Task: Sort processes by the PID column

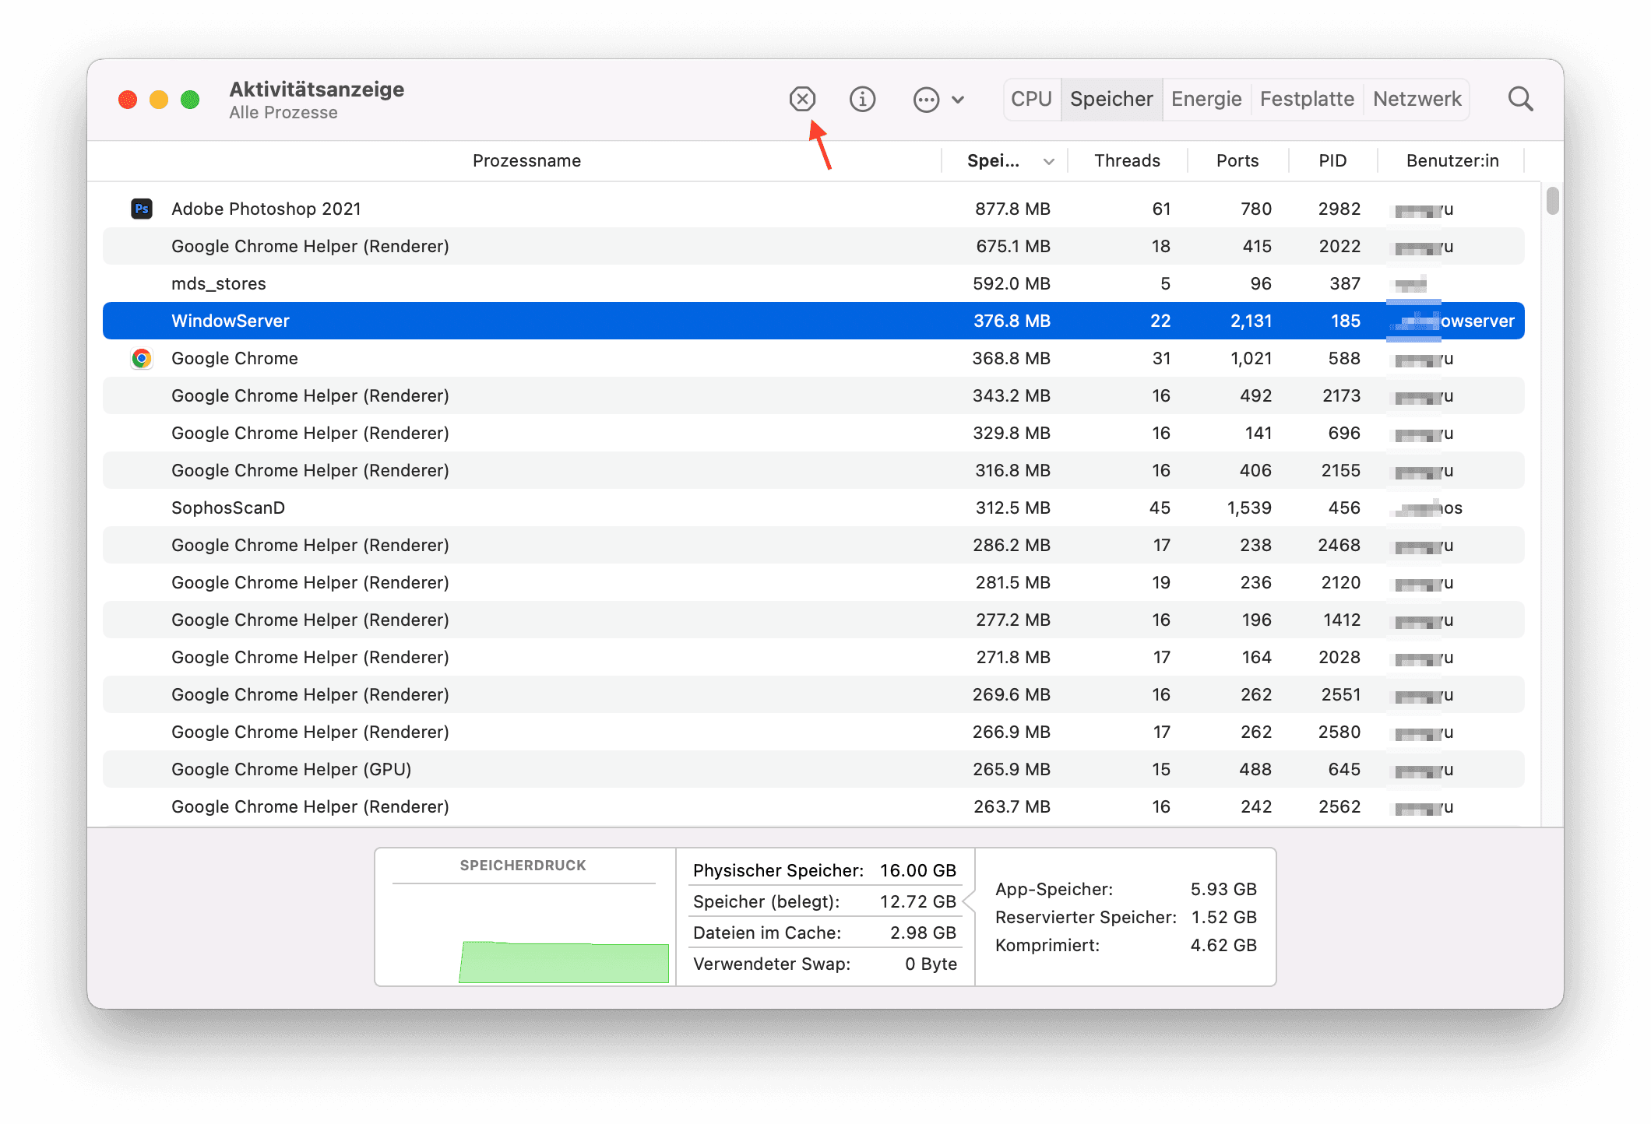Action: (x=1332, y=160)
